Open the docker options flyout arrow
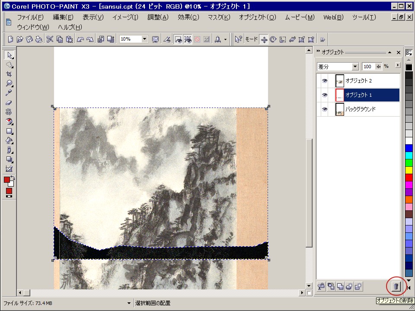This screenshot has height=311, width=415. [398, 65]
